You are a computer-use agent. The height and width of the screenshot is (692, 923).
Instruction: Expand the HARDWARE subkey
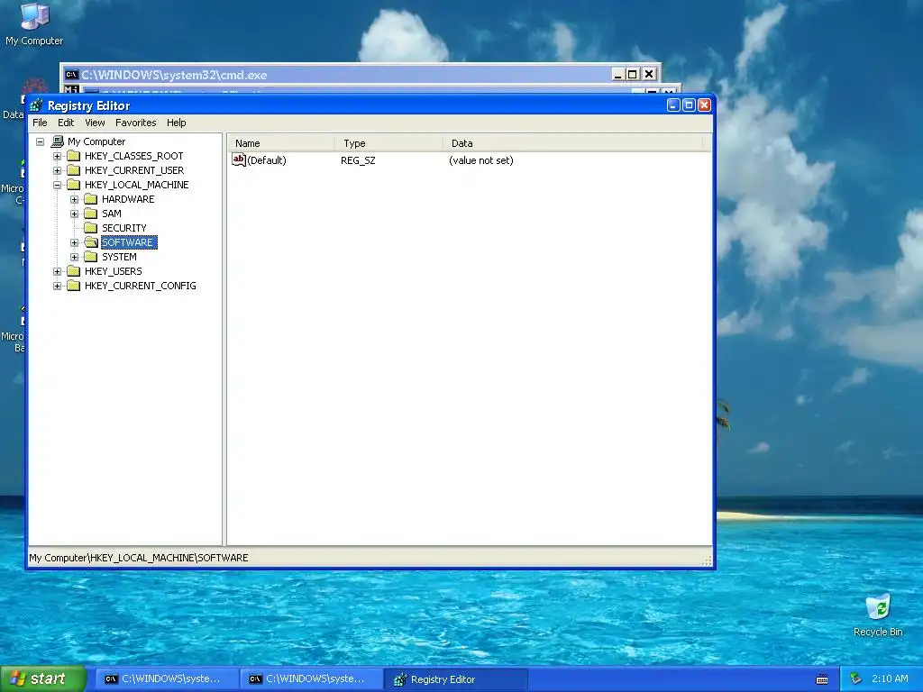74,199
